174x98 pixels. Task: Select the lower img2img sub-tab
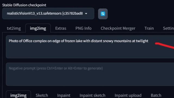pos(18,95)
